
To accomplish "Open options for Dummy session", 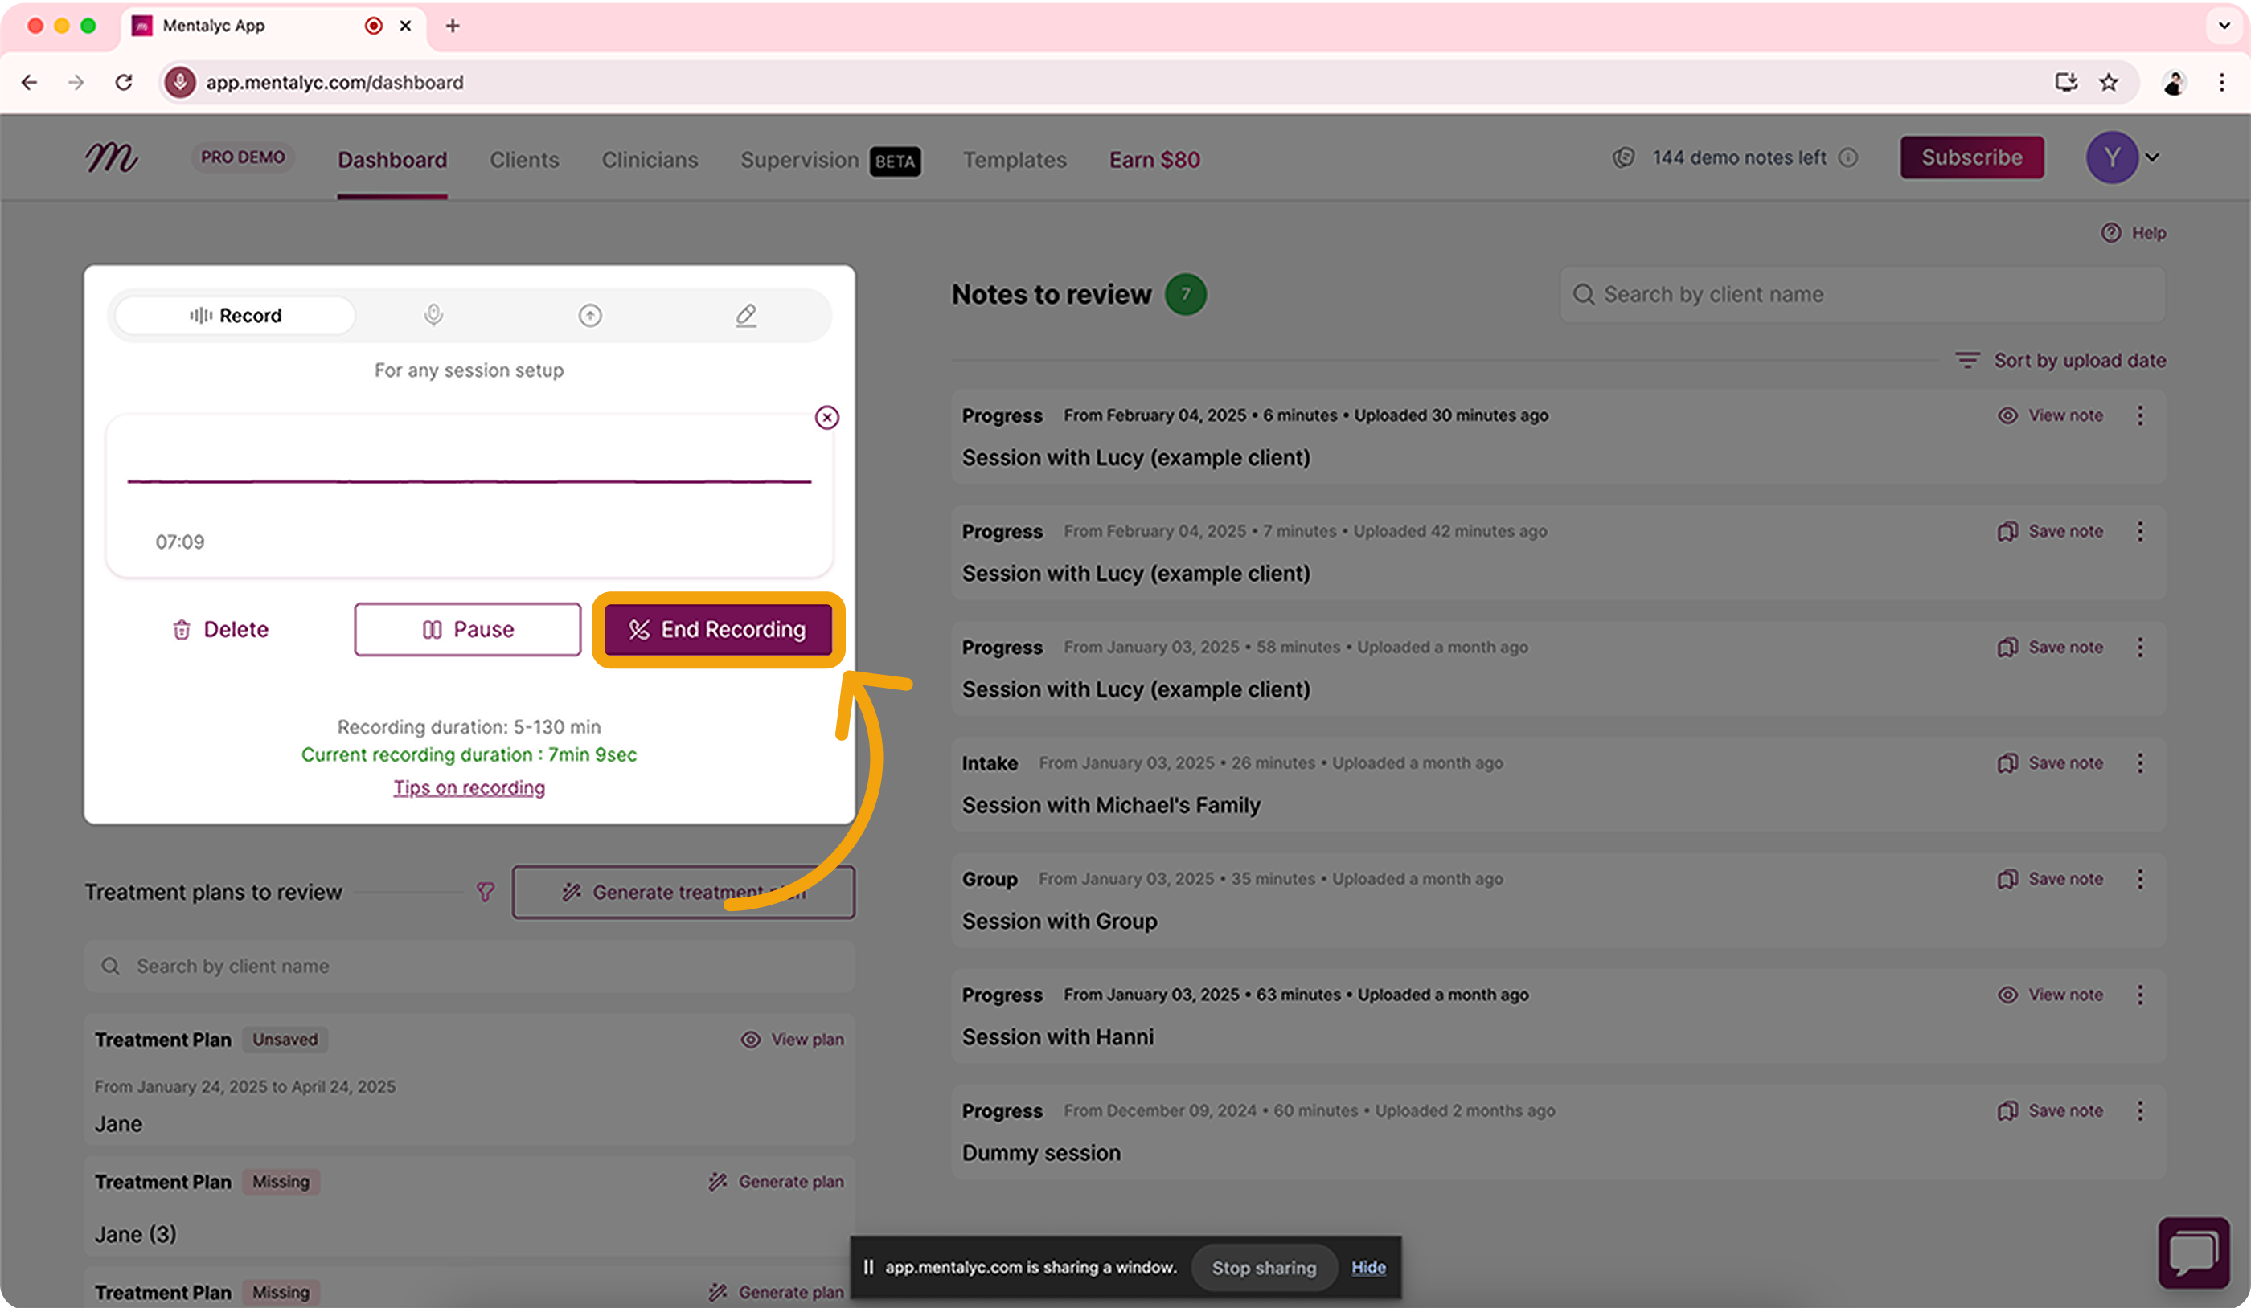I will point(2140,1110).
